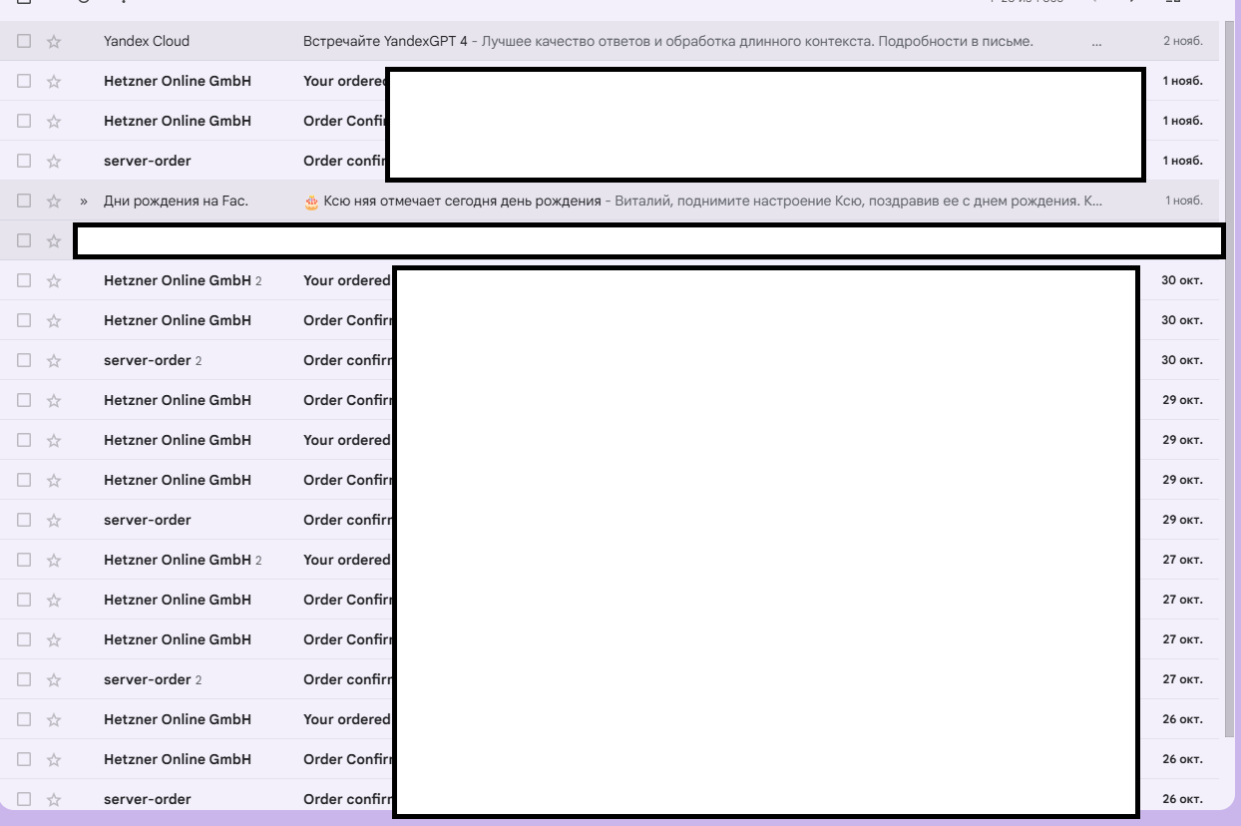Viewport: 1241px width, 826px height.
Task: Select the Дни рождения на Fac. email checkbox
Action: 24,201
